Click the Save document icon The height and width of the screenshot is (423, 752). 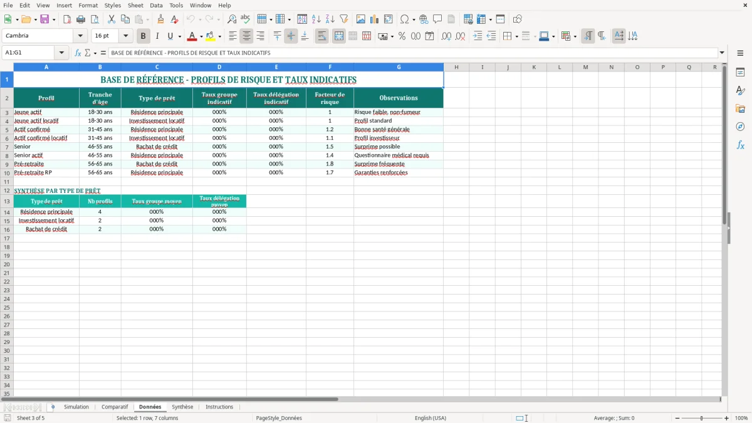tap(44, 19)
